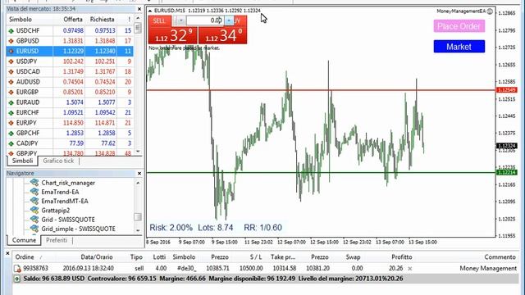Select the EURUSD symbol row
The image size is (525, 295).
[x=70, y=51]
